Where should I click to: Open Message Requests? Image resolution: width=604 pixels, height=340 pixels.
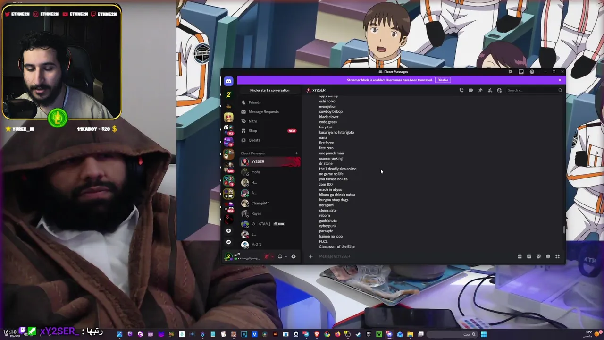[269, 111]
